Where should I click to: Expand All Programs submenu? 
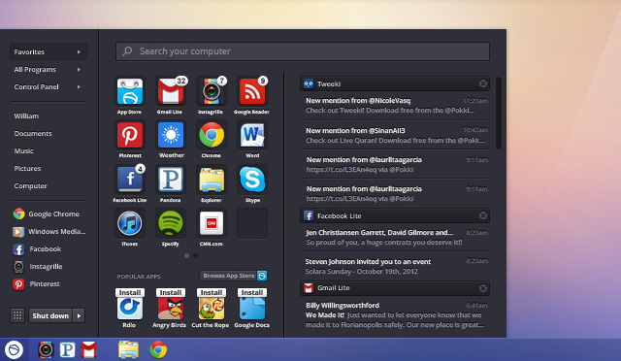click(x=49, y=69)
